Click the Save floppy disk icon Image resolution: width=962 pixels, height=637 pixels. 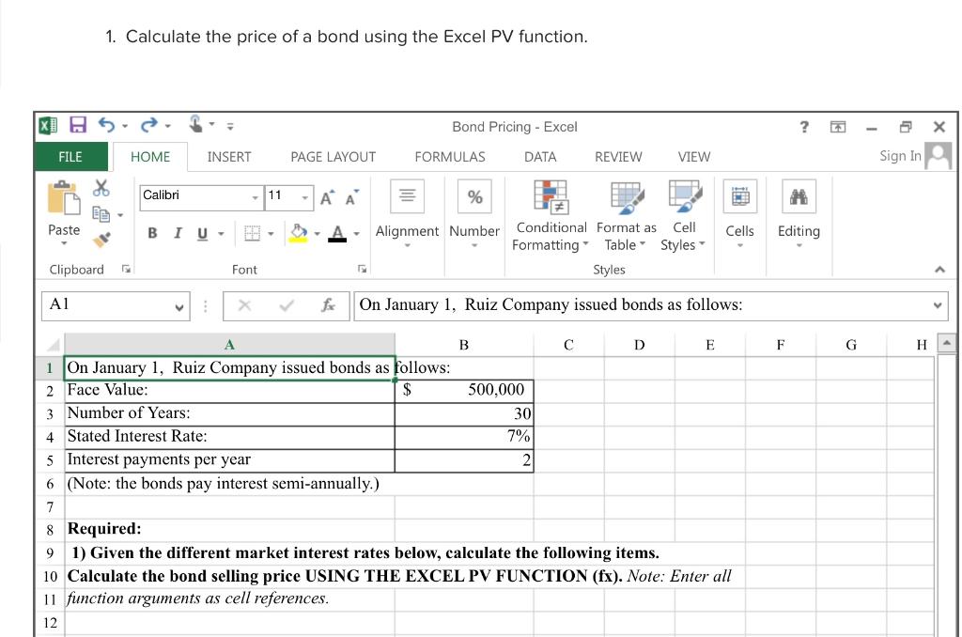(x=78, y=125)
